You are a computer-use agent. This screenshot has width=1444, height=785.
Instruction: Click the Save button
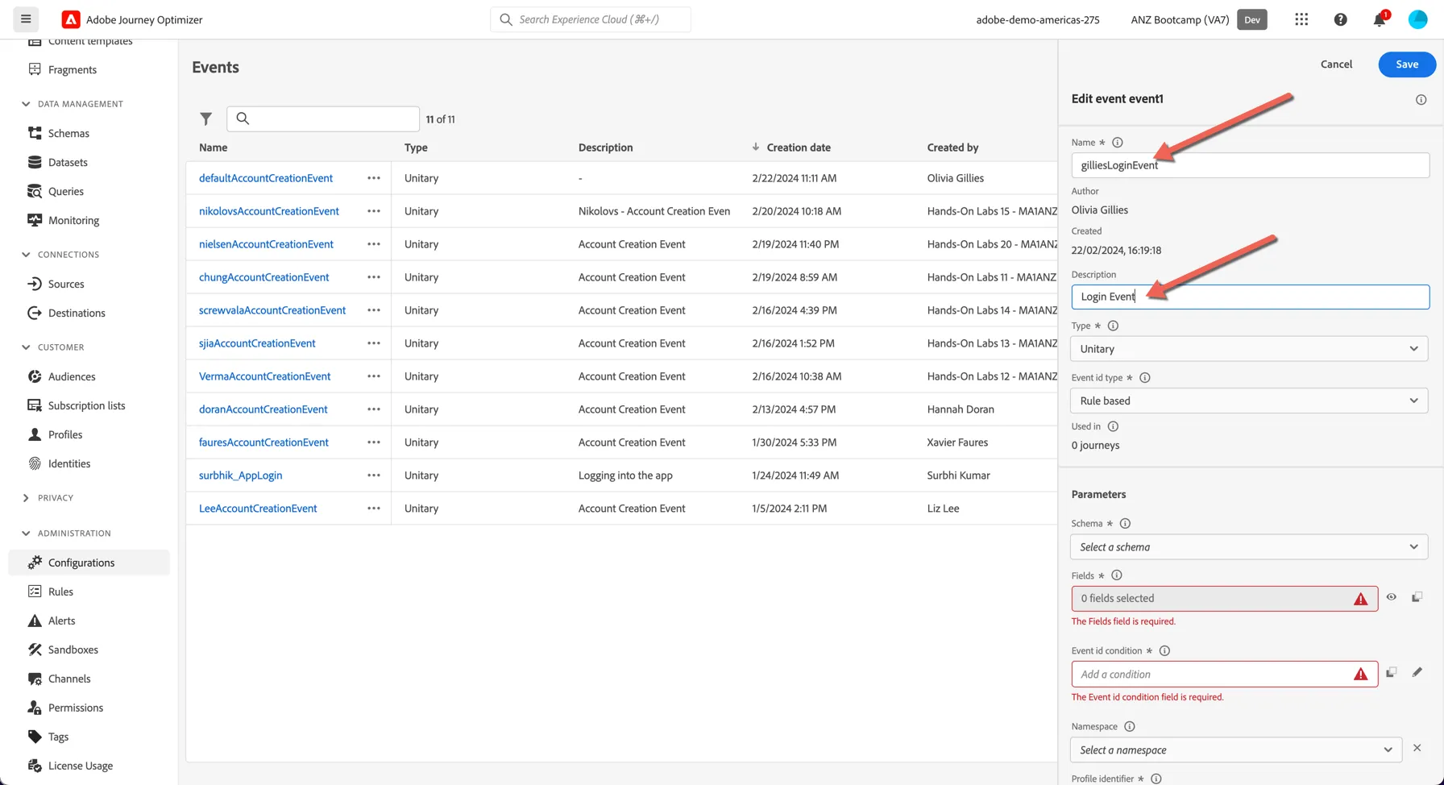(1407, 64)
